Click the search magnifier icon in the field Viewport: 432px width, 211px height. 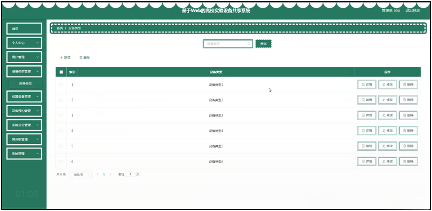point(249,44)
